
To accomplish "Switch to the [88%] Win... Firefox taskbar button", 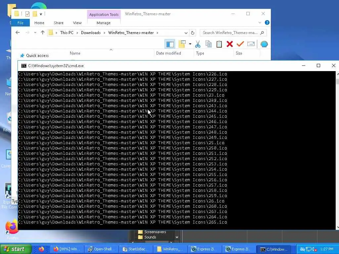I will coord(67,249).
